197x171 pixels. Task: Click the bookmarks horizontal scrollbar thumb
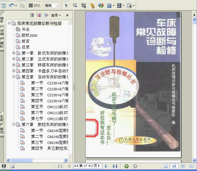tap(22, 160)
